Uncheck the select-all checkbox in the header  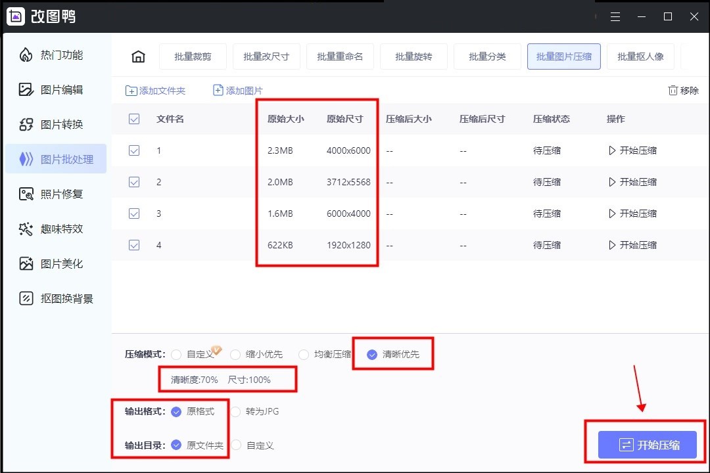[x=134, y=119]
